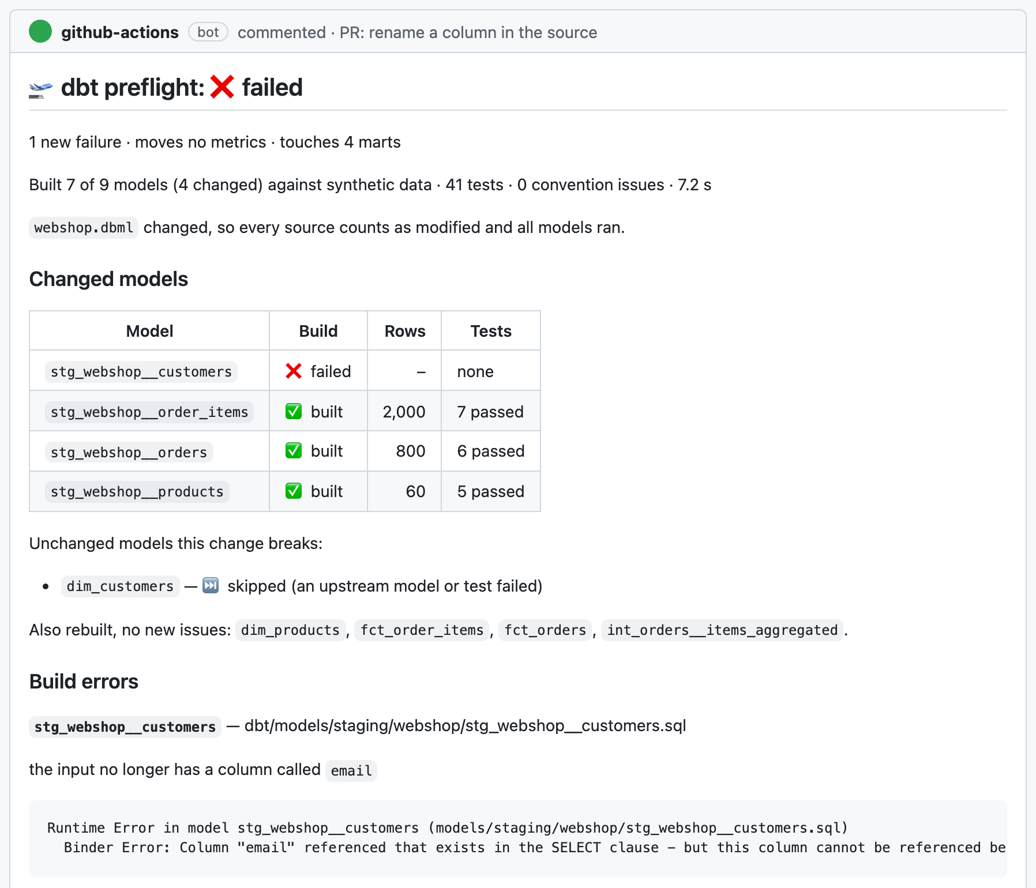Select stg_webshop__orders model name
1036x888 pixels.
(129, 453)
